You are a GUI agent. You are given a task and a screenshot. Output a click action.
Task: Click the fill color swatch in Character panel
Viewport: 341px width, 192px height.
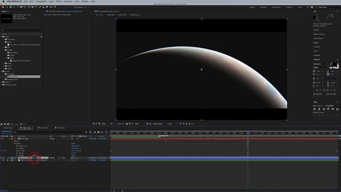(x=335, y=65)
